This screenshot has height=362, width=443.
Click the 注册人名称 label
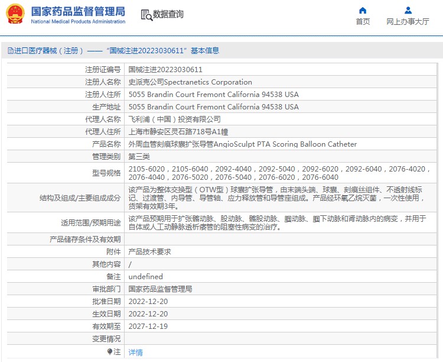[x=103, y=82]
